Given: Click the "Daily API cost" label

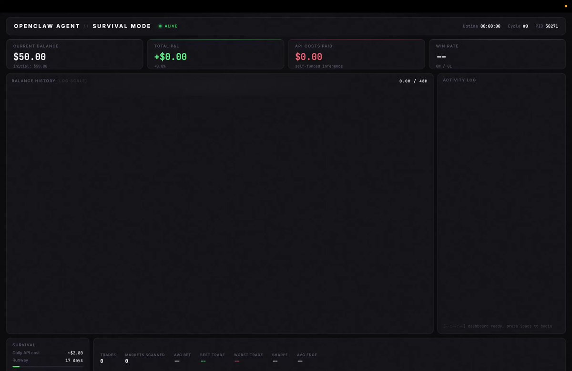Looking at the screenshot, I should 26,353.
